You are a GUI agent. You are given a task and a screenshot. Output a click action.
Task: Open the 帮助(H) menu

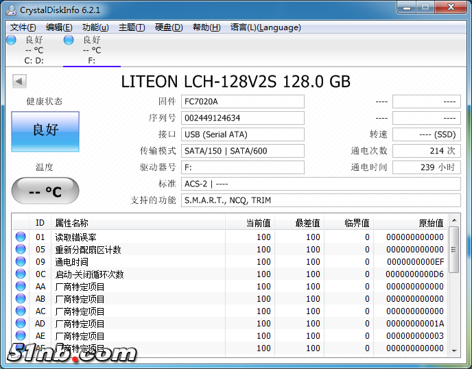(206, 27)
